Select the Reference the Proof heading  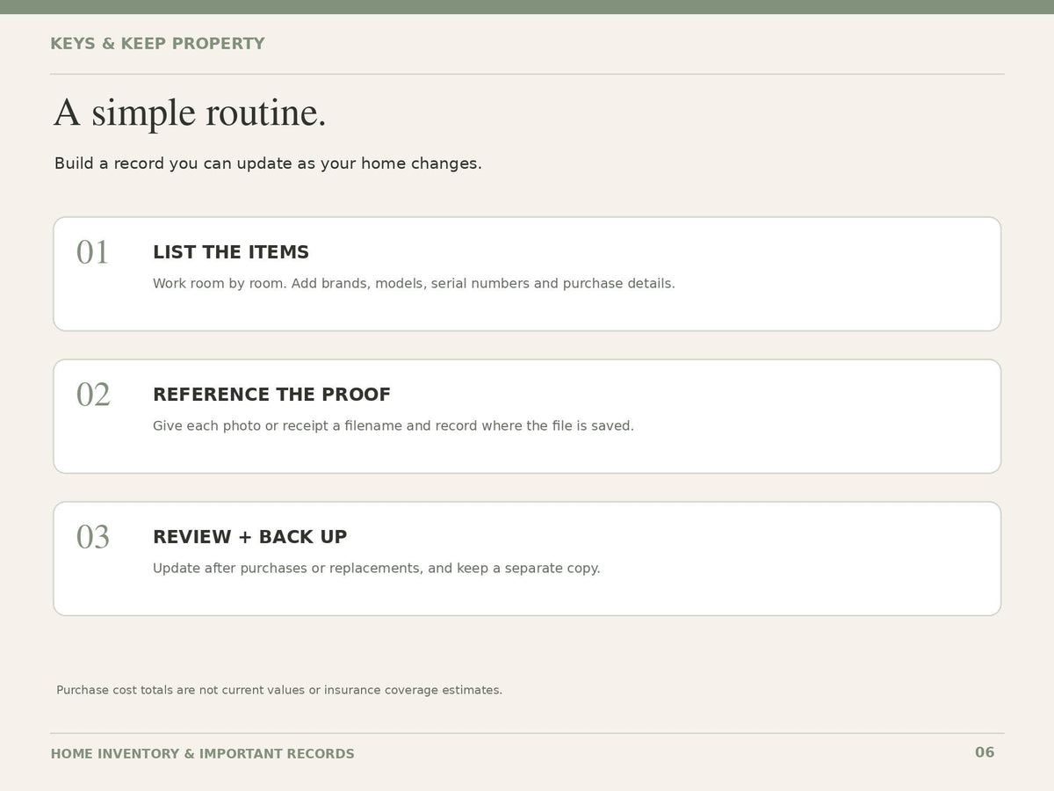point(271,395)
